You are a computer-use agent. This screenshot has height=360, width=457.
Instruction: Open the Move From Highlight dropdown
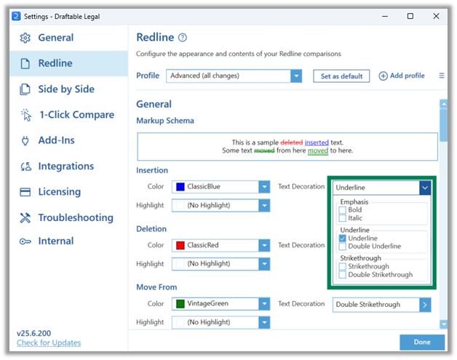tap(221, 322)
